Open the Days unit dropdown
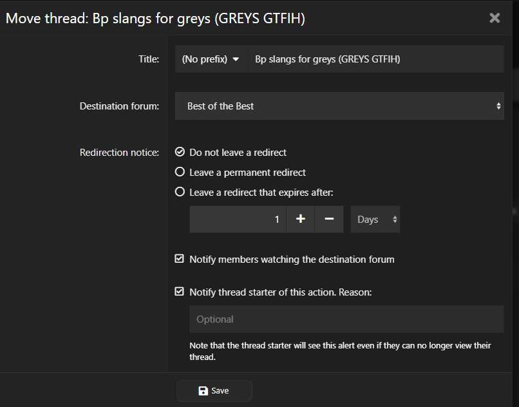Viewport: 519px width, 407px height. pyautogui.click(x=375, y=220)
